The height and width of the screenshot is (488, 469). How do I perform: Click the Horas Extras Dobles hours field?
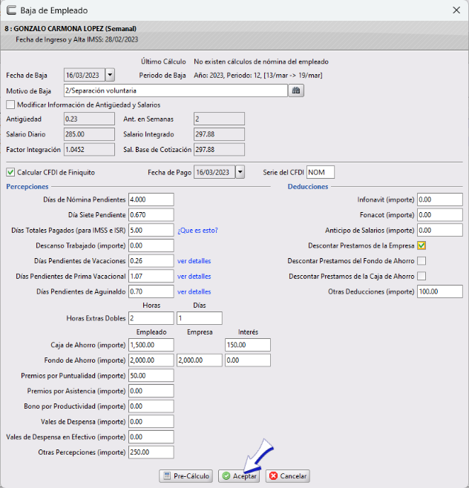pos(151,318)
